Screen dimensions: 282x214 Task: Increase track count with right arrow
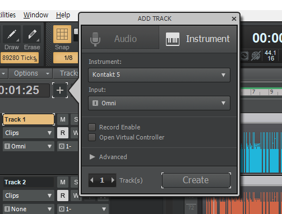coord(113,180)
